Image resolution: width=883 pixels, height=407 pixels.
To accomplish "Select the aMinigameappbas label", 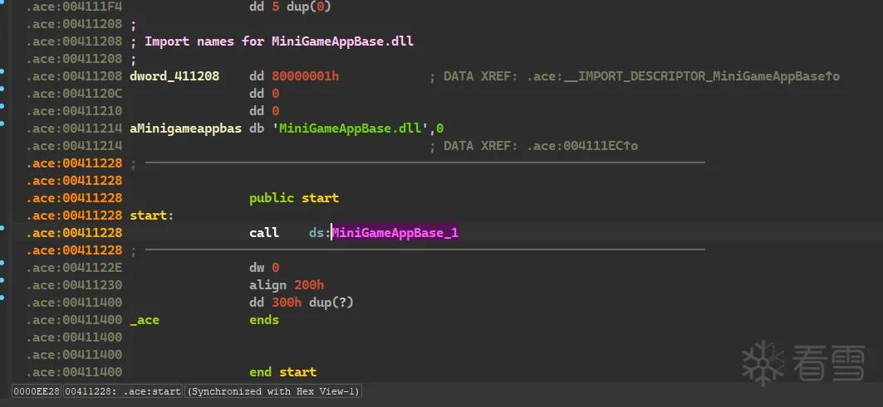I will pos(186,128).
